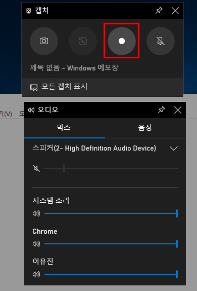Click the Notepad window title text
The image size is (197, 291).
point(74,68)
